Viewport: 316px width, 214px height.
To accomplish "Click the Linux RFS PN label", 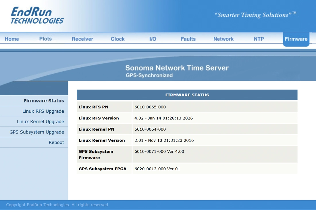I will 93,107.
